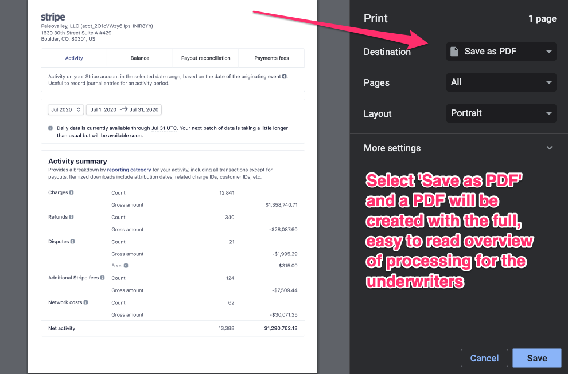Click the Print dialog title
Screen dimensions: 568x374
376,18
